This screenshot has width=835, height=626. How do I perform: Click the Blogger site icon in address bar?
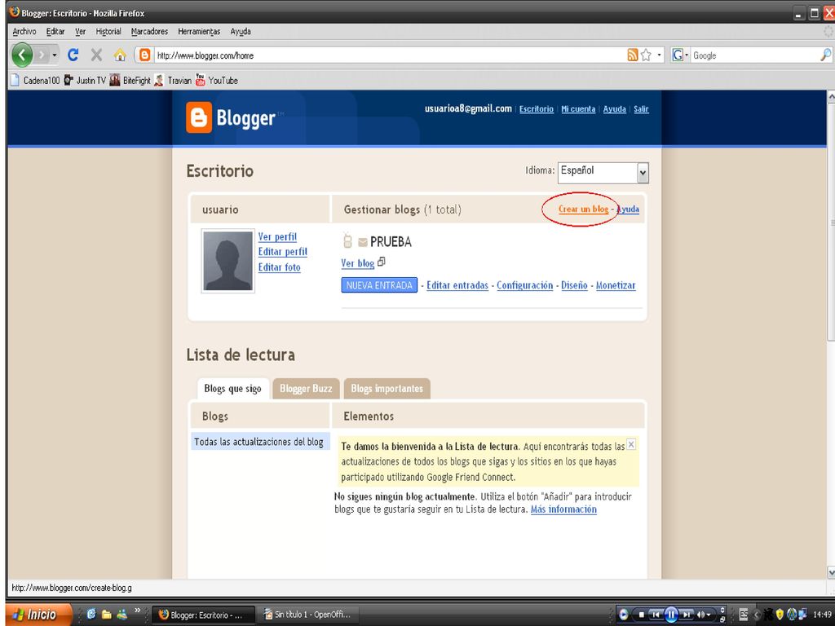144,55
